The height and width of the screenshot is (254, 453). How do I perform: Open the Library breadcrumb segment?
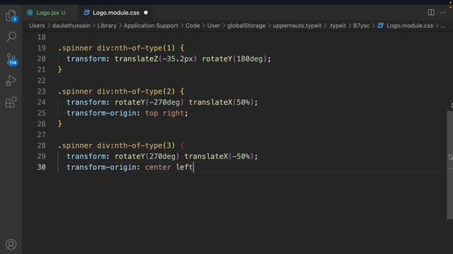click(107, 25)
